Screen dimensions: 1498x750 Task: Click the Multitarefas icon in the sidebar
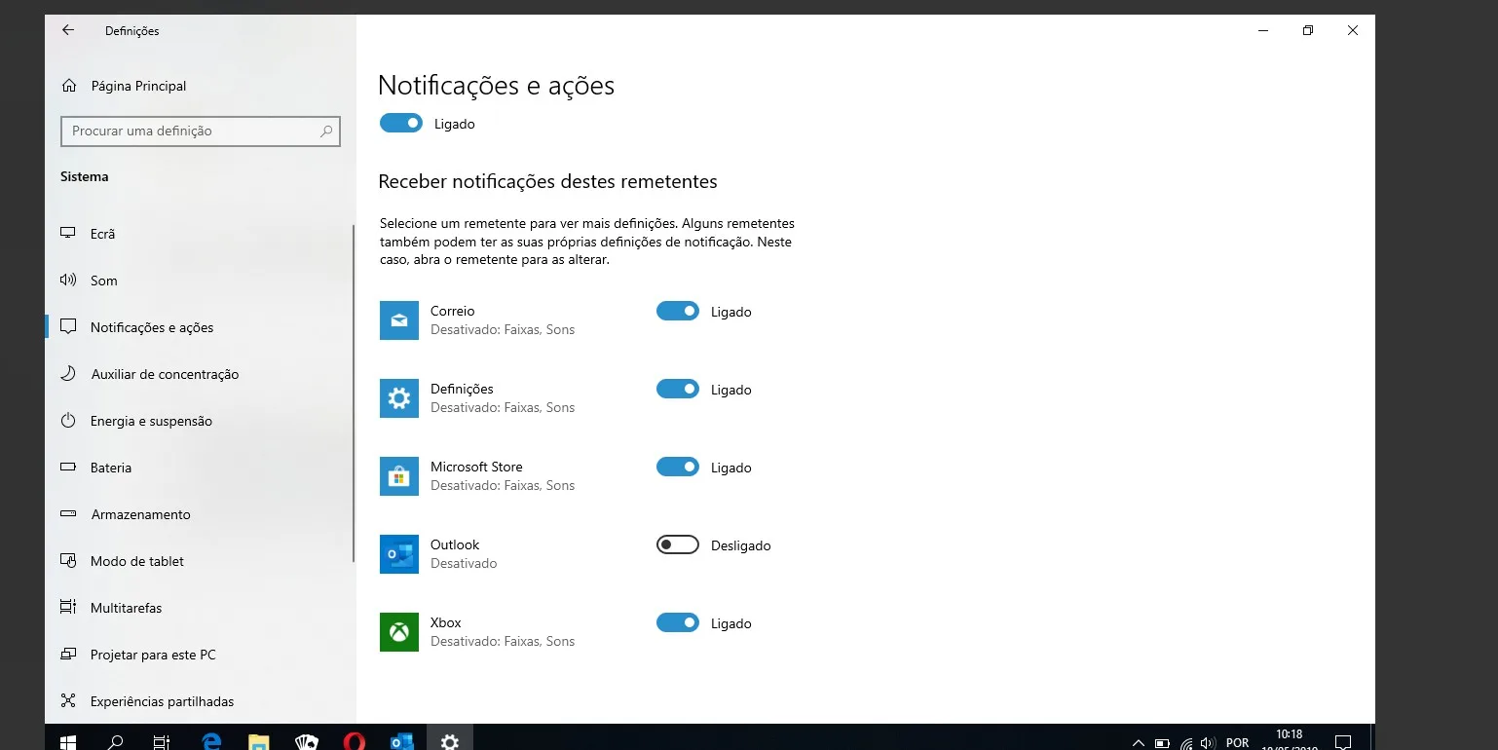pyautogui.click(x=68, y=607)
